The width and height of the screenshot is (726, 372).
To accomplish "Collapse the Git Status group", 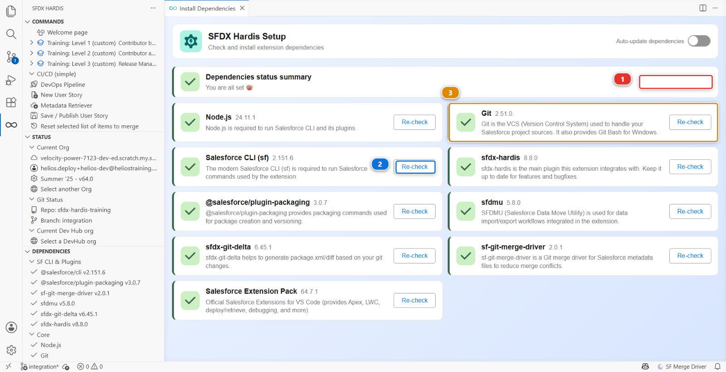I will tap(32, 199).
